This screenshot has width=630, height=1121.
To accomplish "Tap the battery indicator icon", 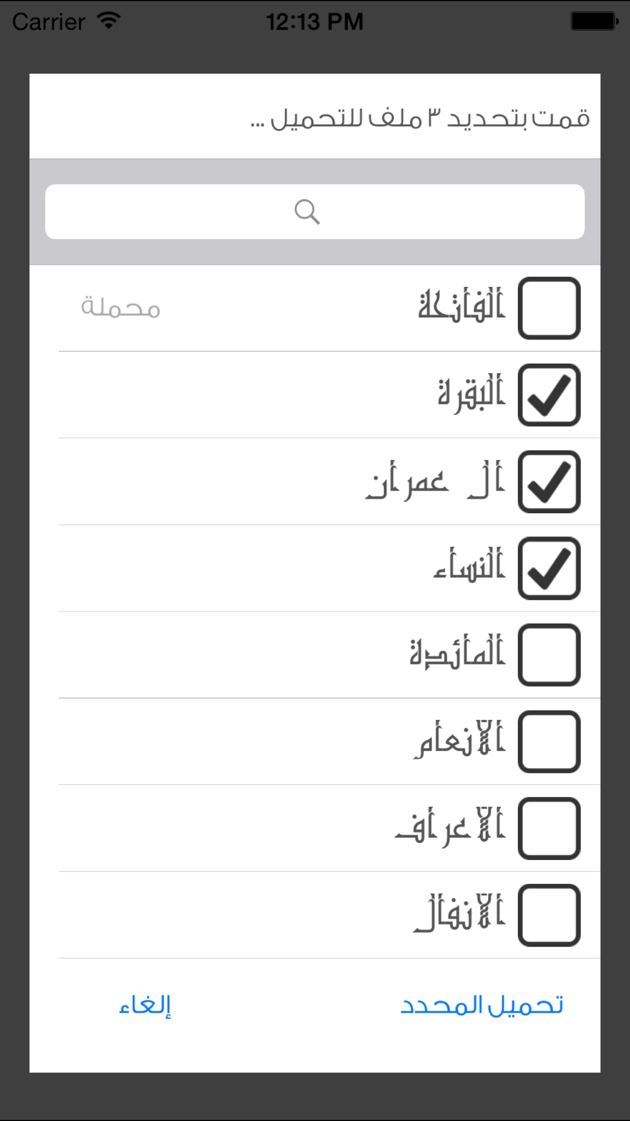I will click(x=593, y=21).
